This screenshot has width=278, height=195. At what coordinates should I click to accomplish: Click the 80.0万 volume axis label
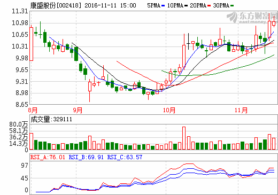tap(19, 124)
